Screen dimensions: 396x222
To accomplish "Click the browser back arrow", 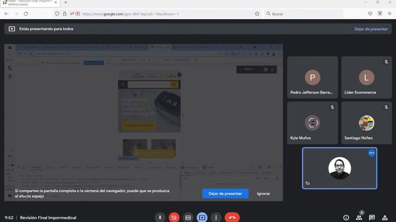I will pos(7,14).
